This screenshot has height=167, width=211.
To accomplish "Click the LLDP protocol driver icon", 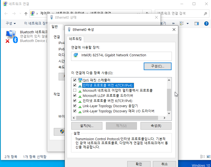I will (80, 96).
